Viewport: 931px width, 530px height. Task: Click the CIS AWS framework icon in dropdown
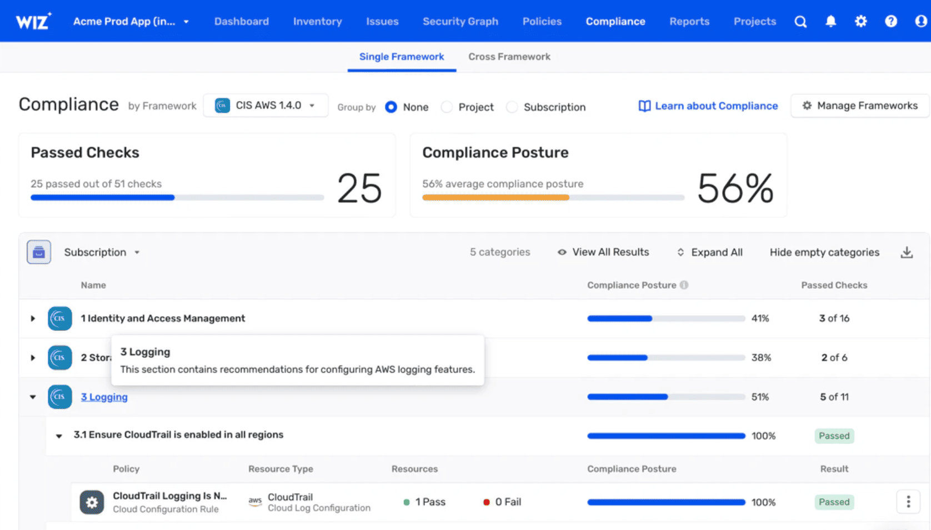click(222, 106)
